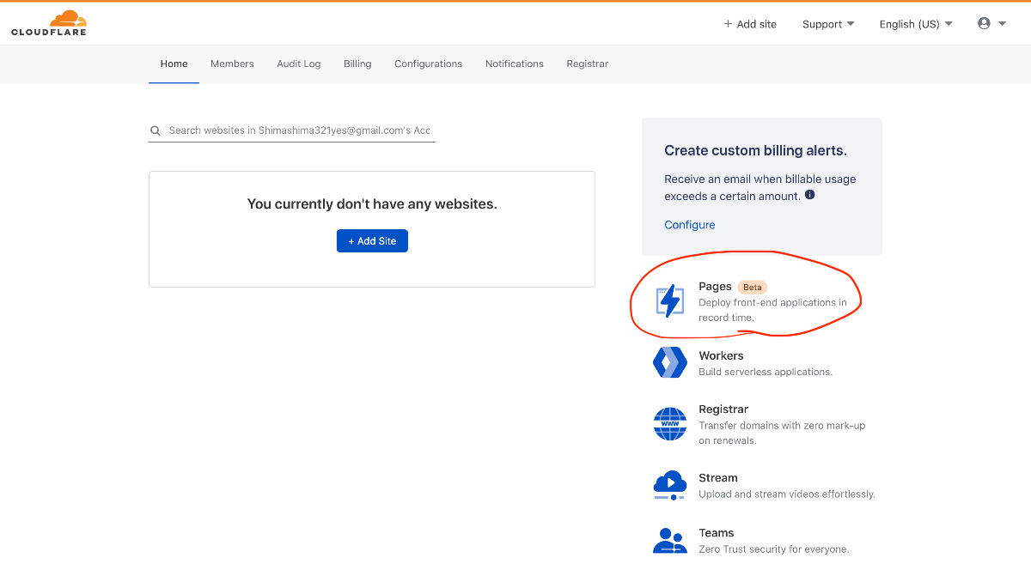Open the Registrar tab in the navigation
The width and height of the screenshot is (1031, 564).
click(588, 64)
